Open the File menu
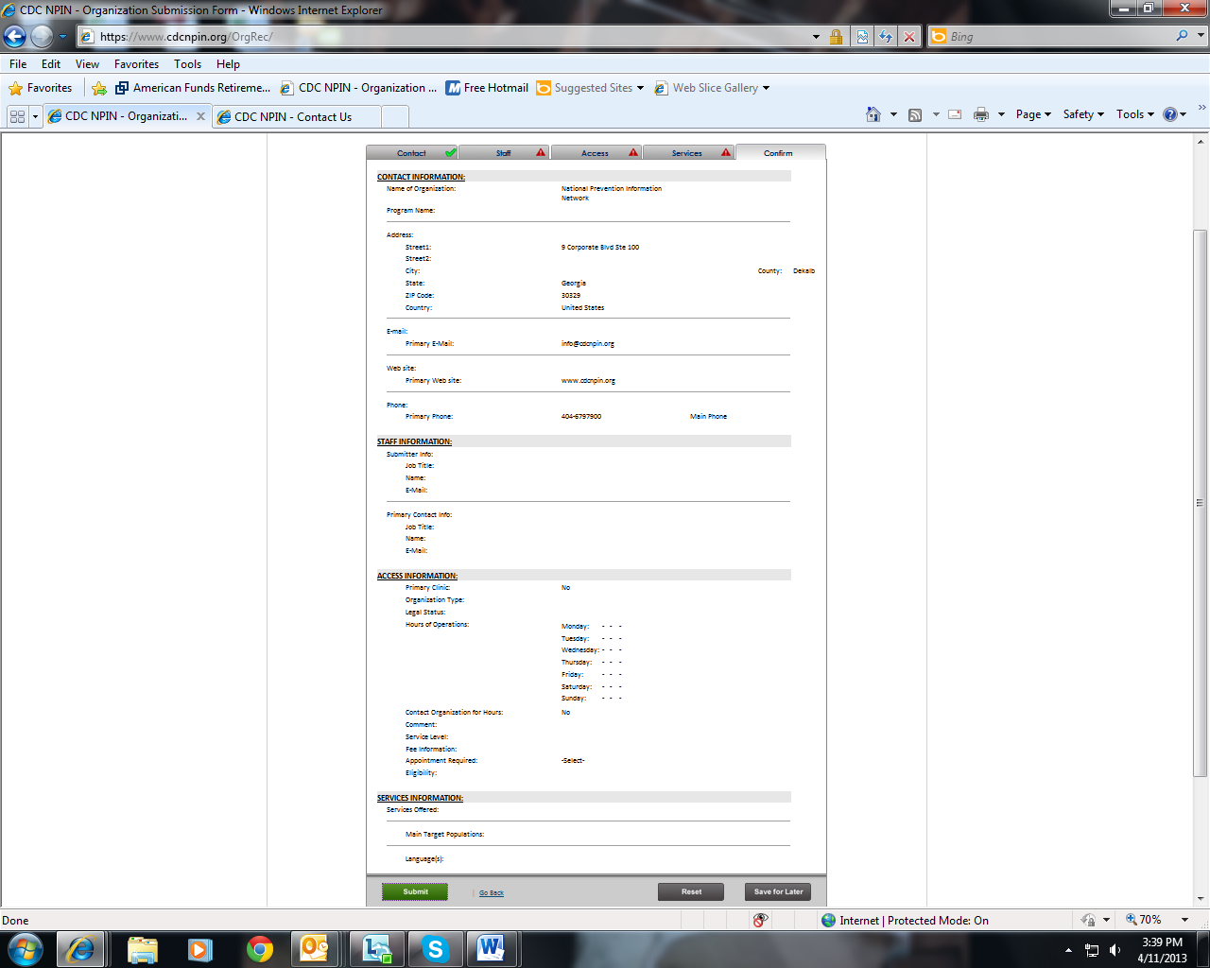Viewport: 1210px width, 968px height. click(x=18, y=64)
